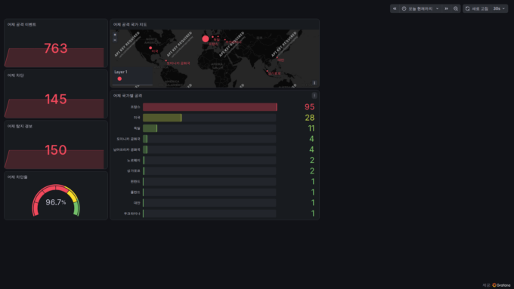Click the 어제 차단율 panel title
The image size is (514, 289).
17,177
